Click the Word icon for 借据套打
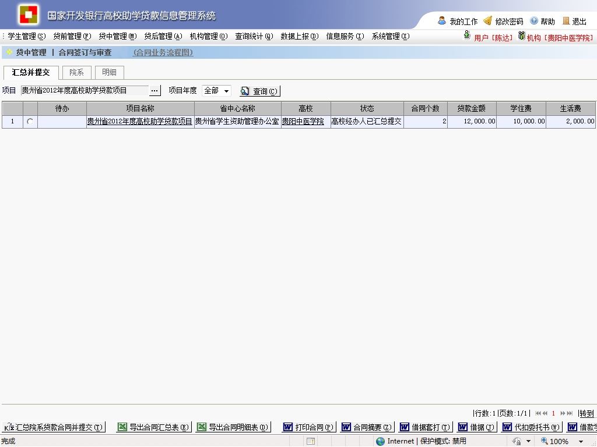 [404, 427]
